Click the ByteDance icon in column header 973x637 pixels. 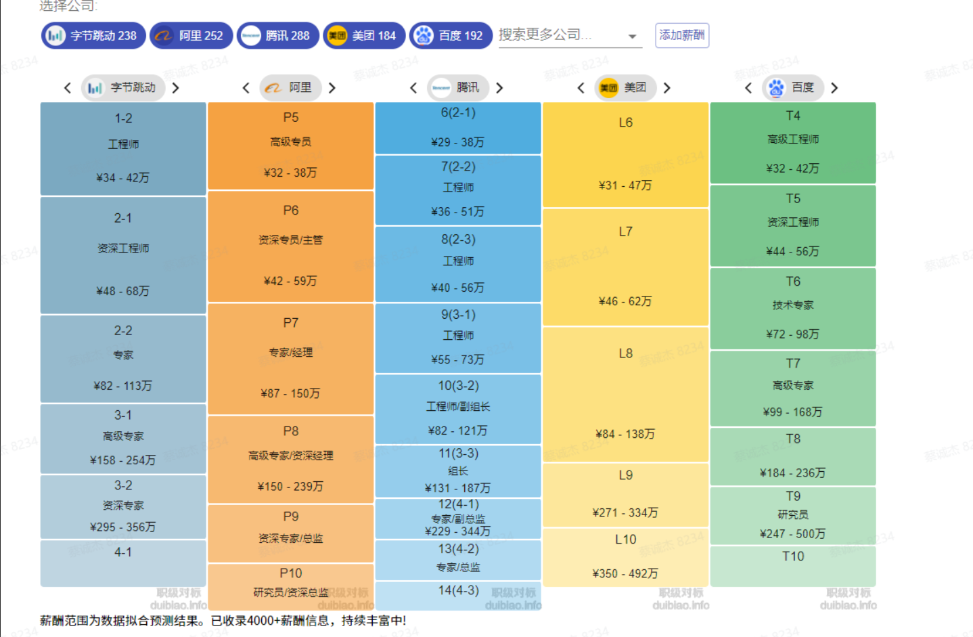coord(95,88)
